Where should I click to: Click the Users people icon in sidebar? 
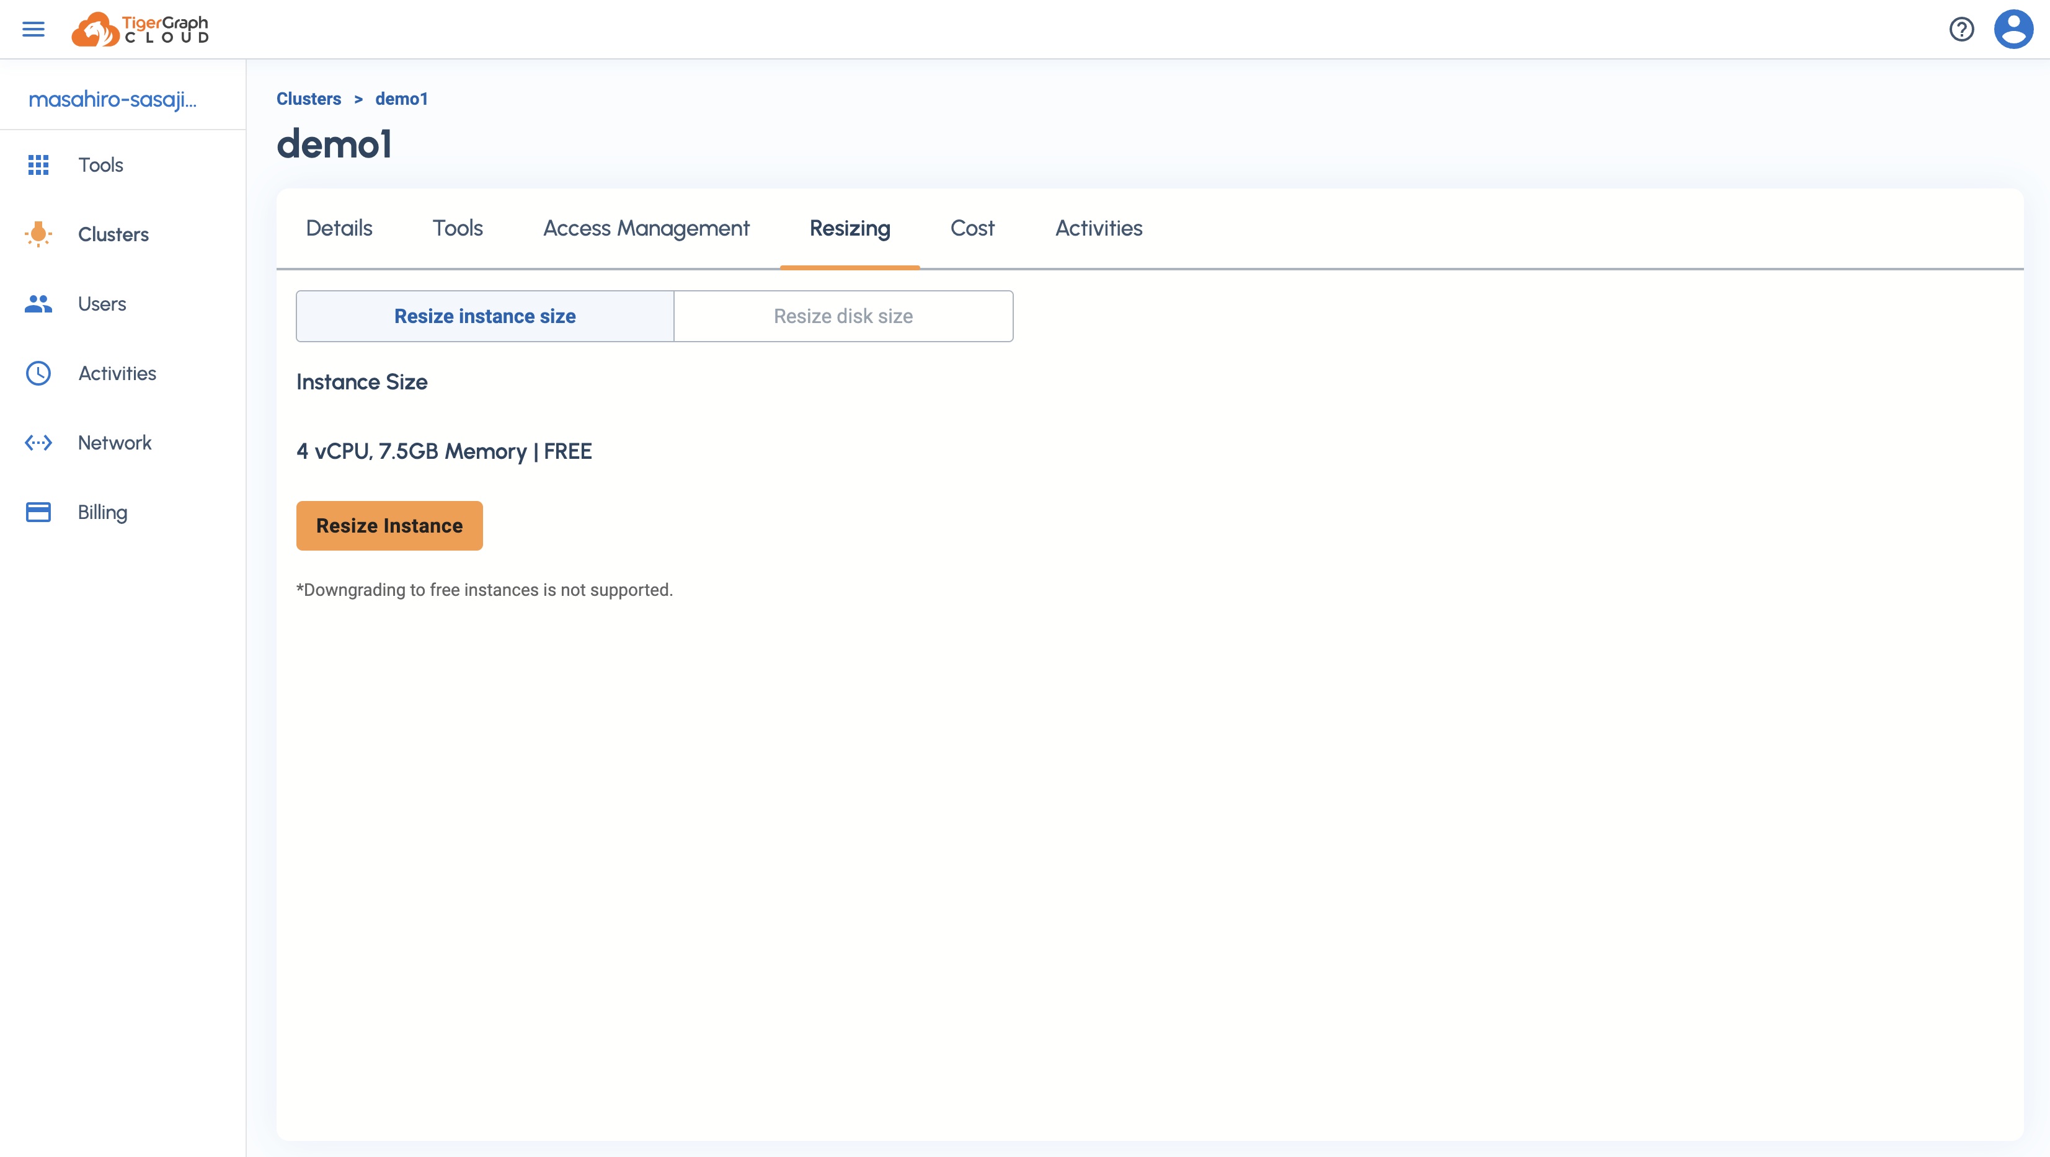pyautogui.click(x=38, y=304)
